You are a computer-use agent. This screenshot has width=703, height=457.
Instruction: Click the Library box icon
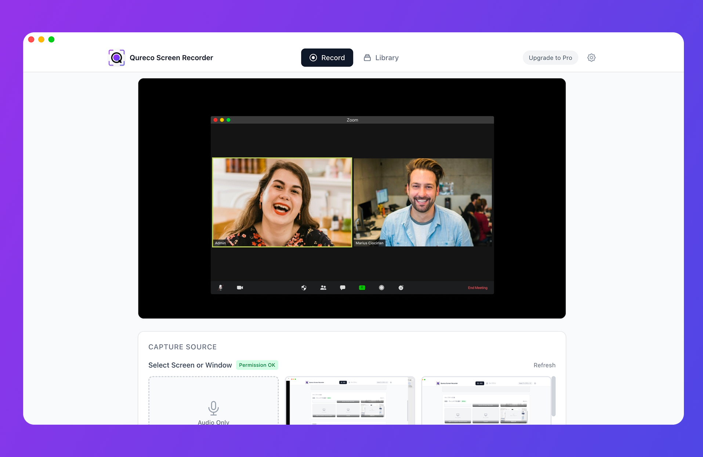coord(367,58)
